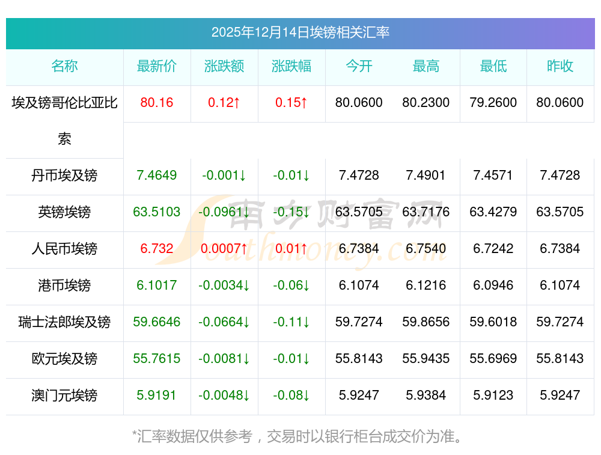Click the 59.8656 highest price cell

click(426, 322)
